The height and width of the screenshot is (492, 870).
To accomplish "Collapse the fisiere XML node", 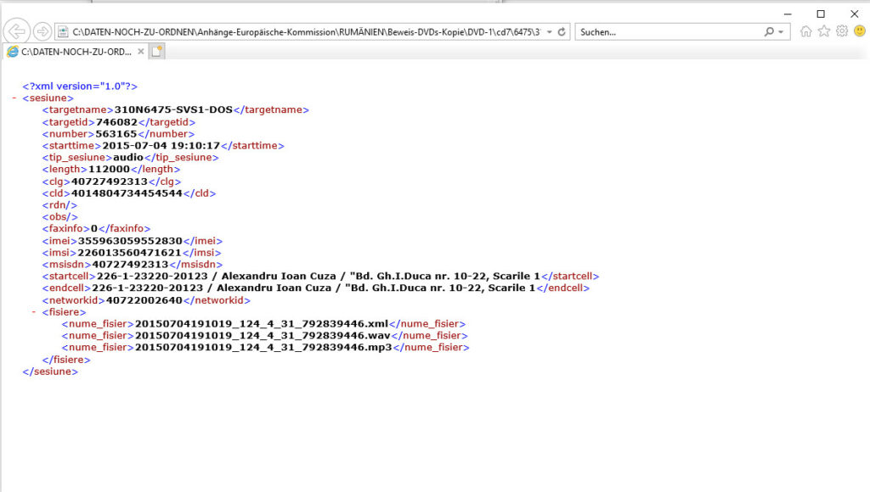I will pos(34,312).
